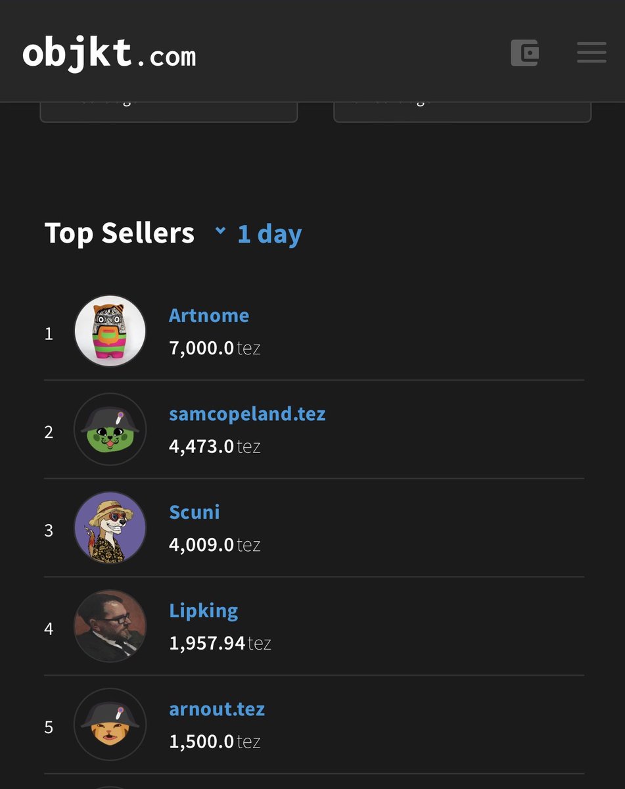625x789 pixels.
Task: Open the Lipking seller profile
Action: 204,611
